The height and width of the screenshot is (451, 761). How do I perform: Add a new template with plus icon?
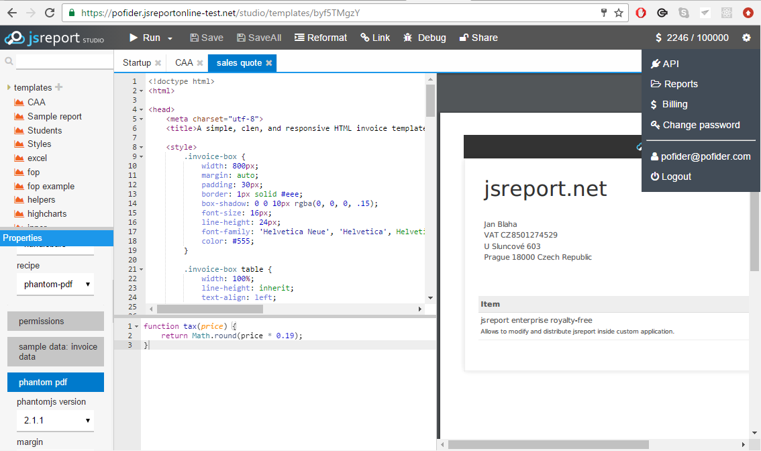point(59,87)
